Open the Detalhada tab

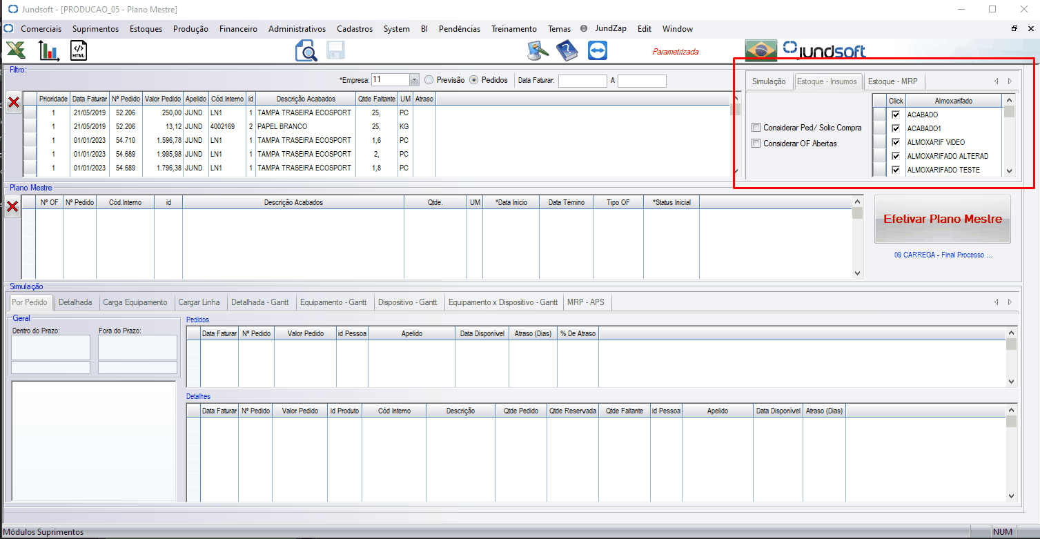75,302
